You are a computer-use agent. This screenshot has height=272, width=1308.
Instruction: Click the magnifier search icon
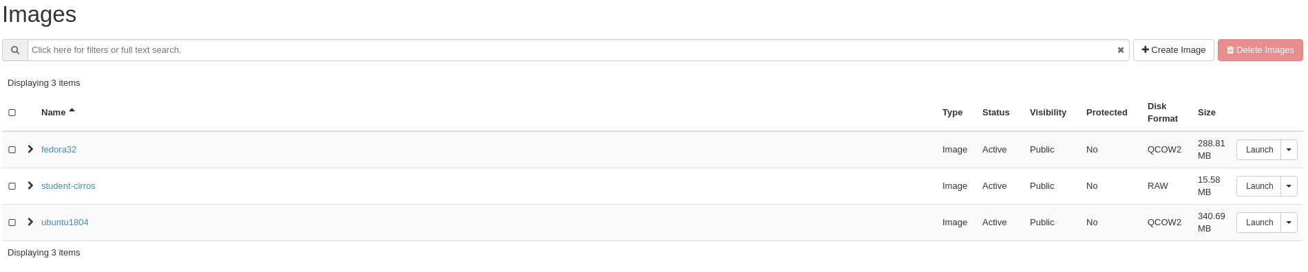(x=15, y=50)
